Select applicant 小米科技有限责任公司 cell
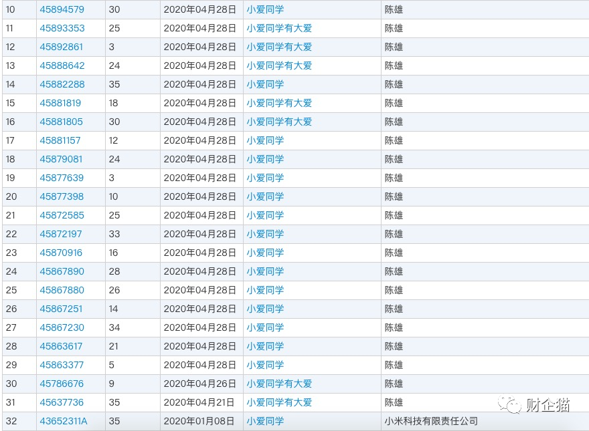This screenshot has height=431, width=589. 431,421
